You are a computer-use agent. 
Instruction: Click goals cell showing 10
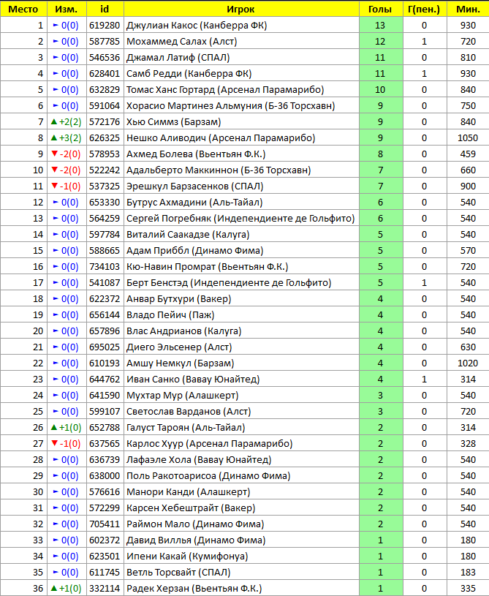pos(381,90)
